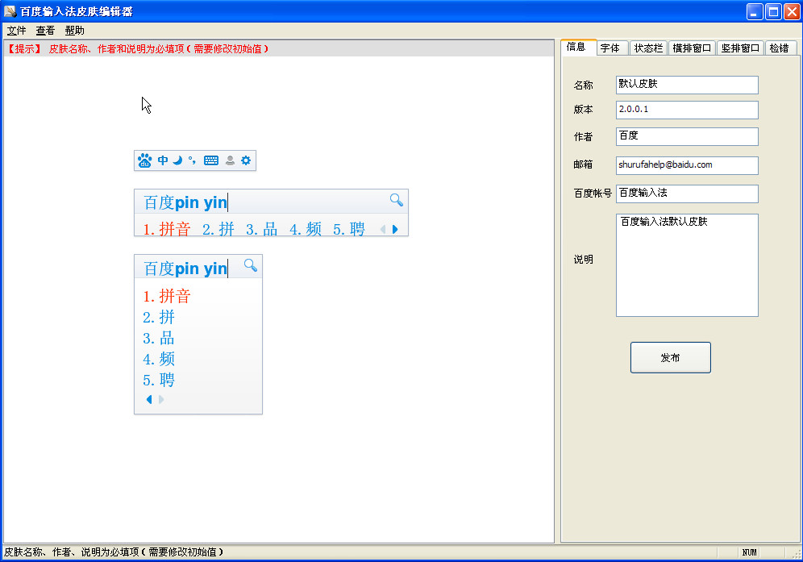
Task: Click the 发布 publish button
Action: click(x=670, y=357)
